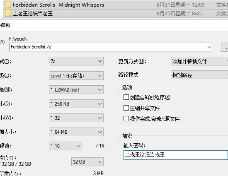
Task: Select the 上老王论坛当老王 folder icon
Action: (x=8, y=14)
